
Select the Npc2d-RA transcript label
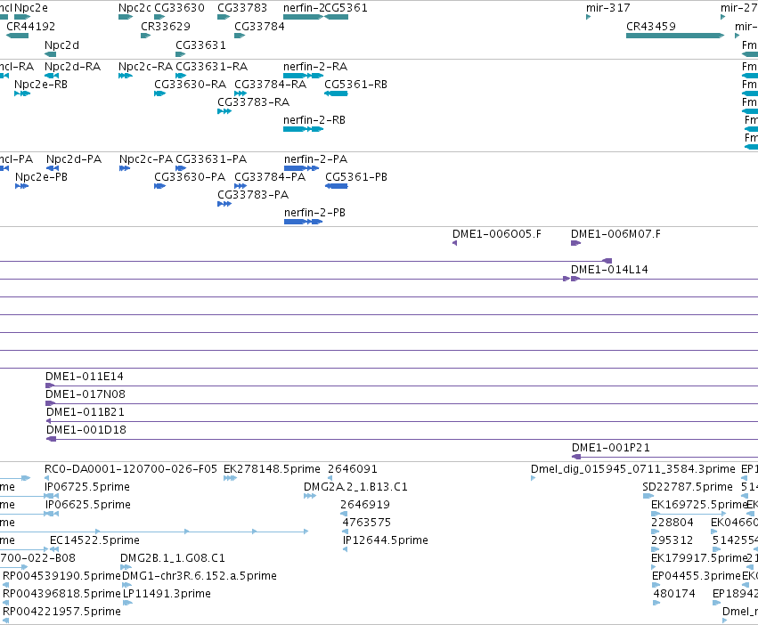click(x=72, y=66)
